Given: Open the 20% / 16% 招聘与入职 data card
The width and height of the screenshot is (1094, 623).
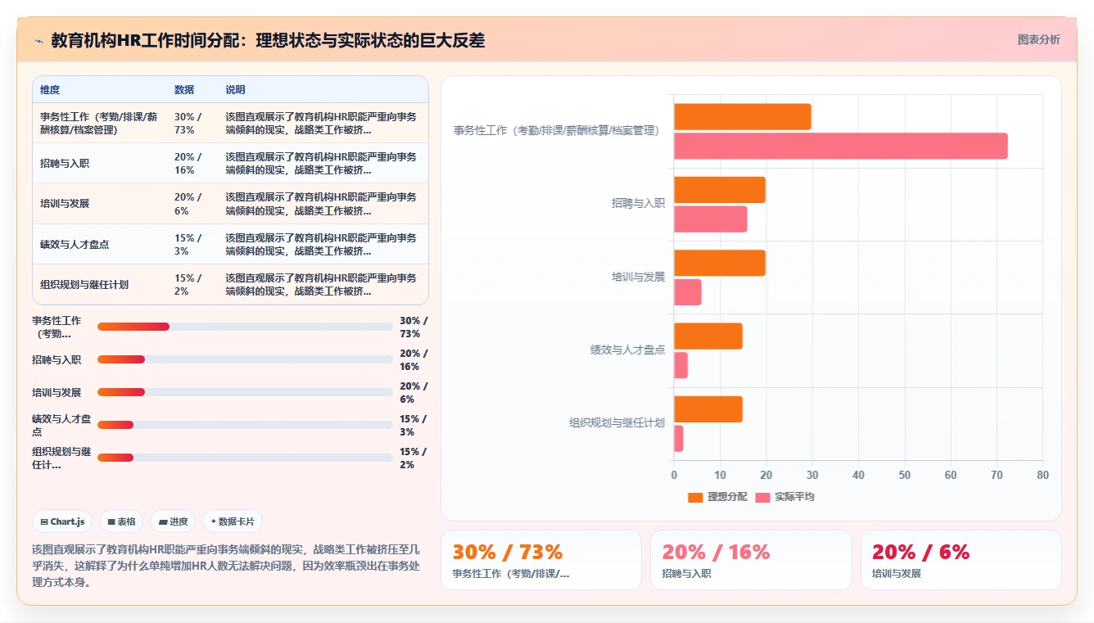Looking at the screenshot, I should click(x=751, y=560).
